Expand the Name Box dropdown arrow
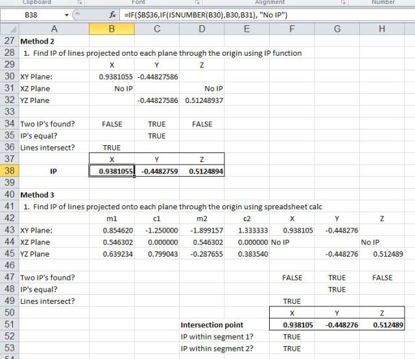415x359 pixels. coord(67,14)
